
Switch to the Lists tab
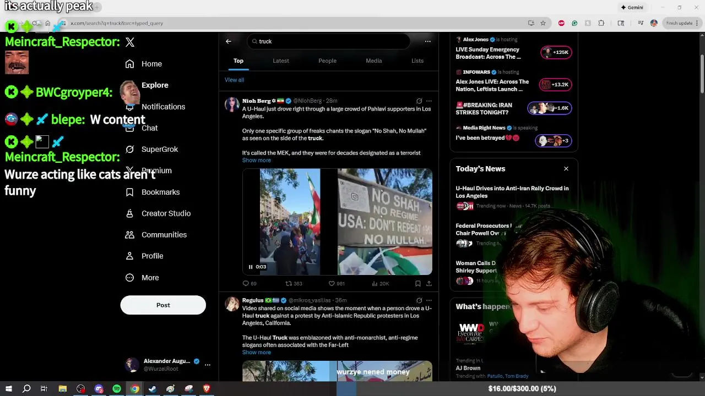pyautogui.click(x=417, y=61)
